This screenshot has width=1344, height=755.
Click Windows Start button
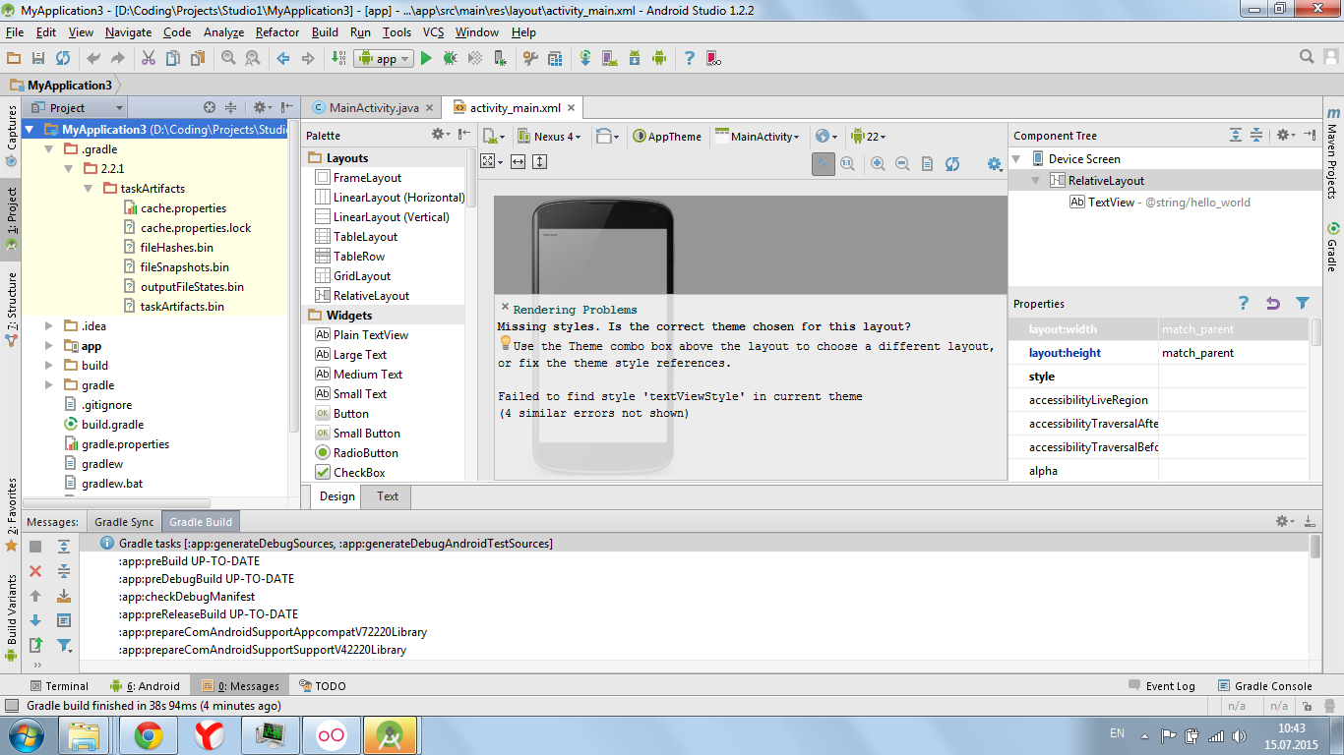coord(26,735)
